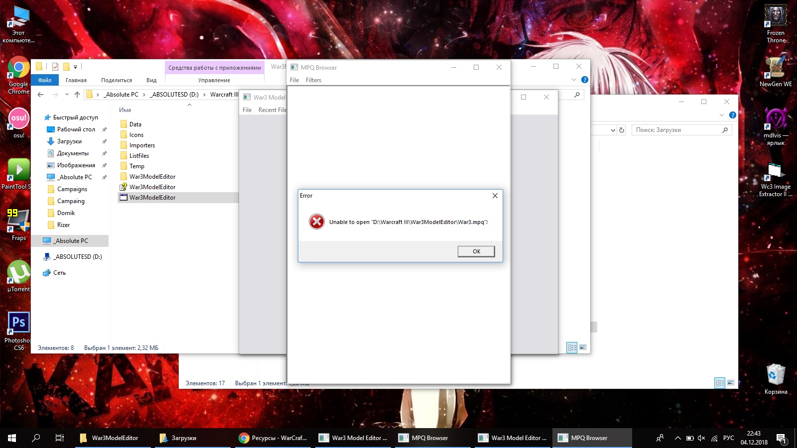Switch to Chrome Ресурсы - WarCraft taskbar button
The width and height of the screenshot is (797, 448).
pos(274,438)
